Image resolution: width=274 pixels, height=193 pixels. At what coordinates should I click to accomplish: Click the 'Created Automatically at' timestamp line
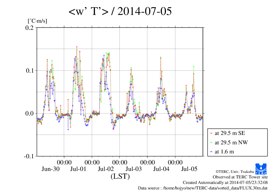click(x=225, y=183)
